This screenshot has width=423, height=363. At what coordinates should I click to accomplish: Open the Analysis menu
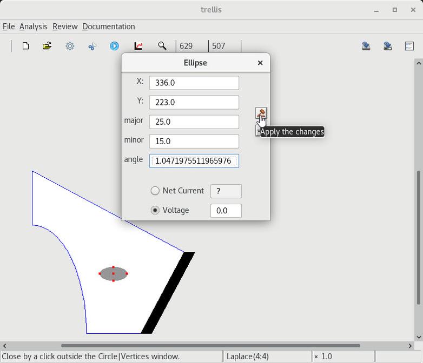click(x=33, y=26)
